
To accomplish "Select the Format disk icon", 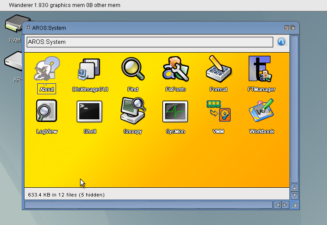I will click(x=218, y=69).
